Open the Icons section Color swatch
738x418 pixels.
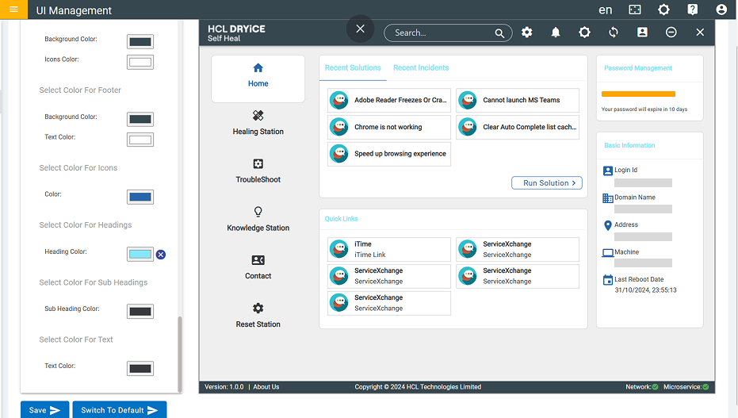(x=140, y=197)
